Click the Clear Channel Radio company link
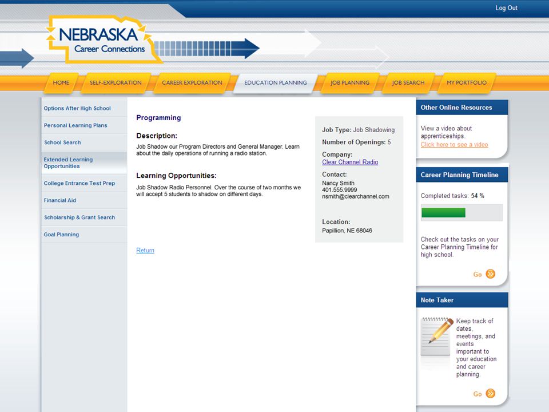 click(x=350, y=162)
